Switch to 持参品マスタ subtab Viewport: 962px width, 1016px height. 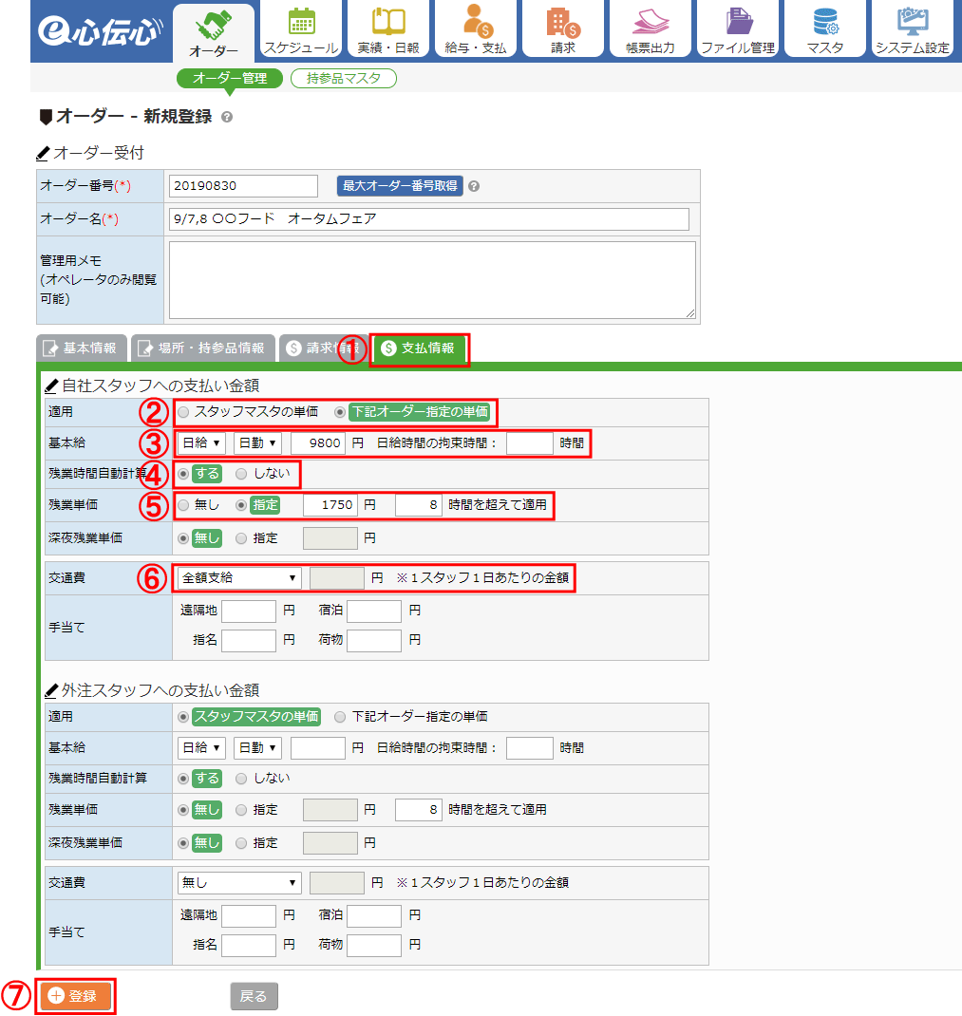(344, 79)
